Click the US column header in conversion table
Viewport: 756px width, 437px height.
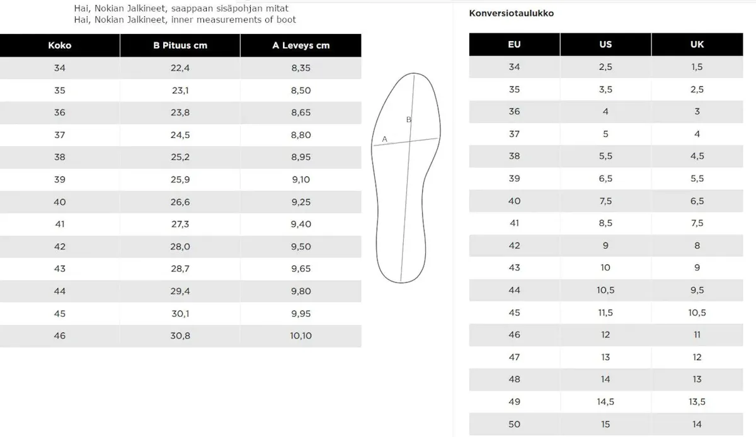(x=605, y=44)
